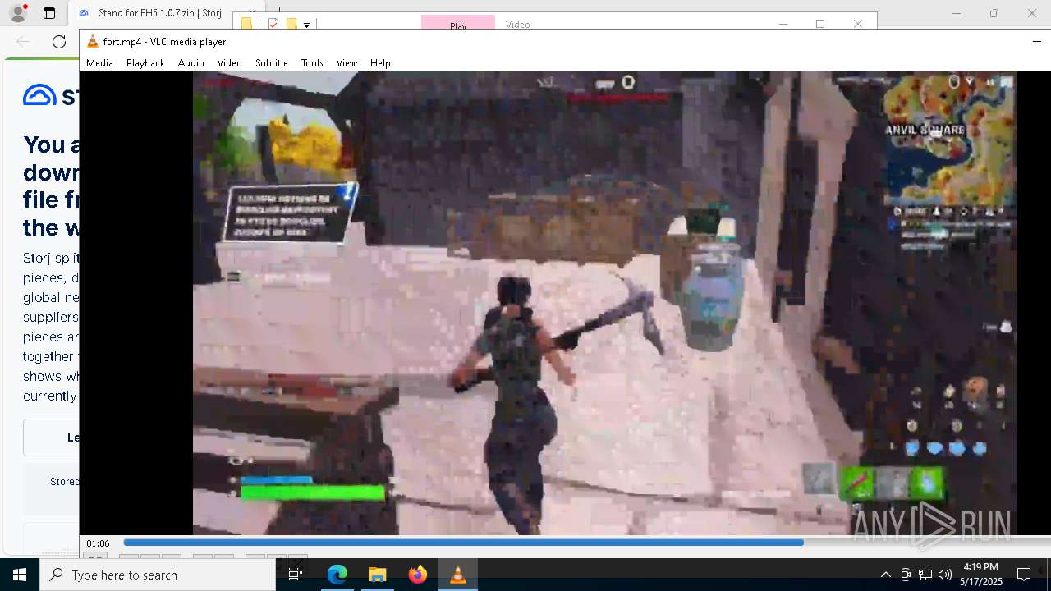Click the Explorer folder icon in title bar
Screen dimensions: 1051x591
click(x=246, y=24)
